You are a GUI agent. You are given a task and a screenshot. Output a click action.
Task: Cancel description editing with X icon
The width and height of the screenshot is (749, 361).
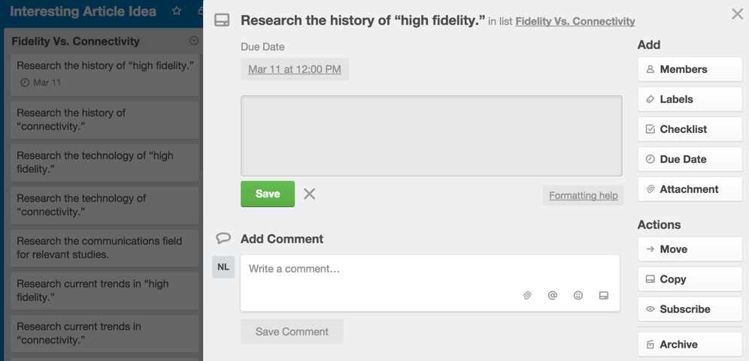pos(309,194)
